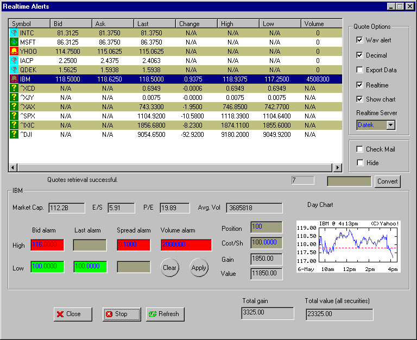Viewport: 417px width, 340px height.
Task: Tick the Hide checkbox
Action: tap(359, 163)
